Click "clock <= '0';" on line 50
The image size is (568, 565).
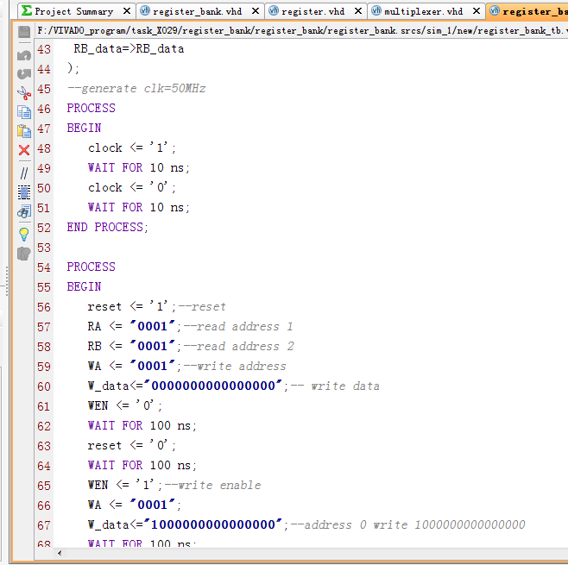pos(132,187)
